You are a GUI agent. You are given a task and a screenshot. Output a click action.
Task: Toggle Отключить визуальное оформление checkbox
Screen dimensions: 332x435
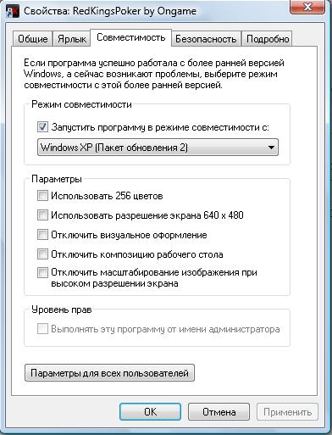(42, 235)
